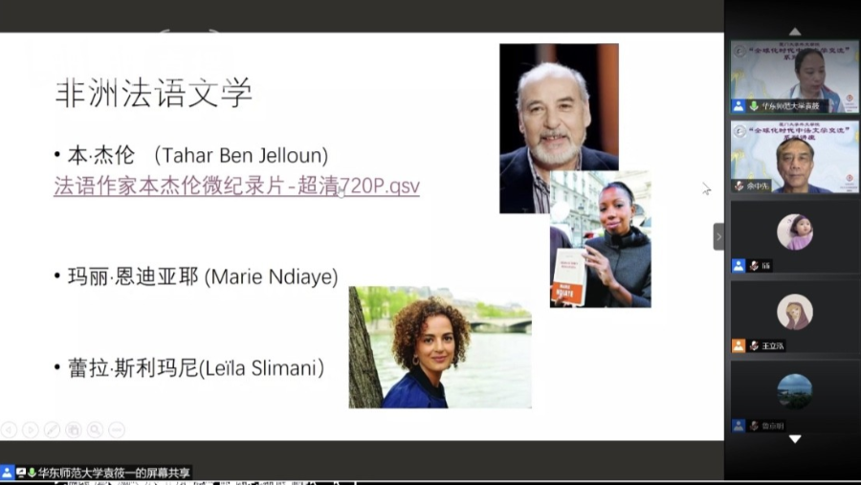The height and width of the screenshot is (485, 861).
Task: Click muted microphone icon next to 王立泓
Action: click(754, 345)
